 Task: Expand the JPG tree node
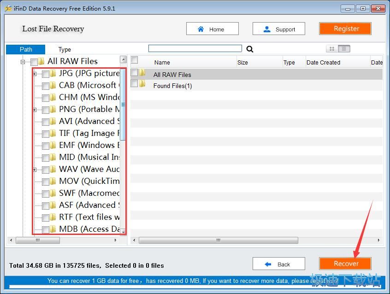[35, 74]
